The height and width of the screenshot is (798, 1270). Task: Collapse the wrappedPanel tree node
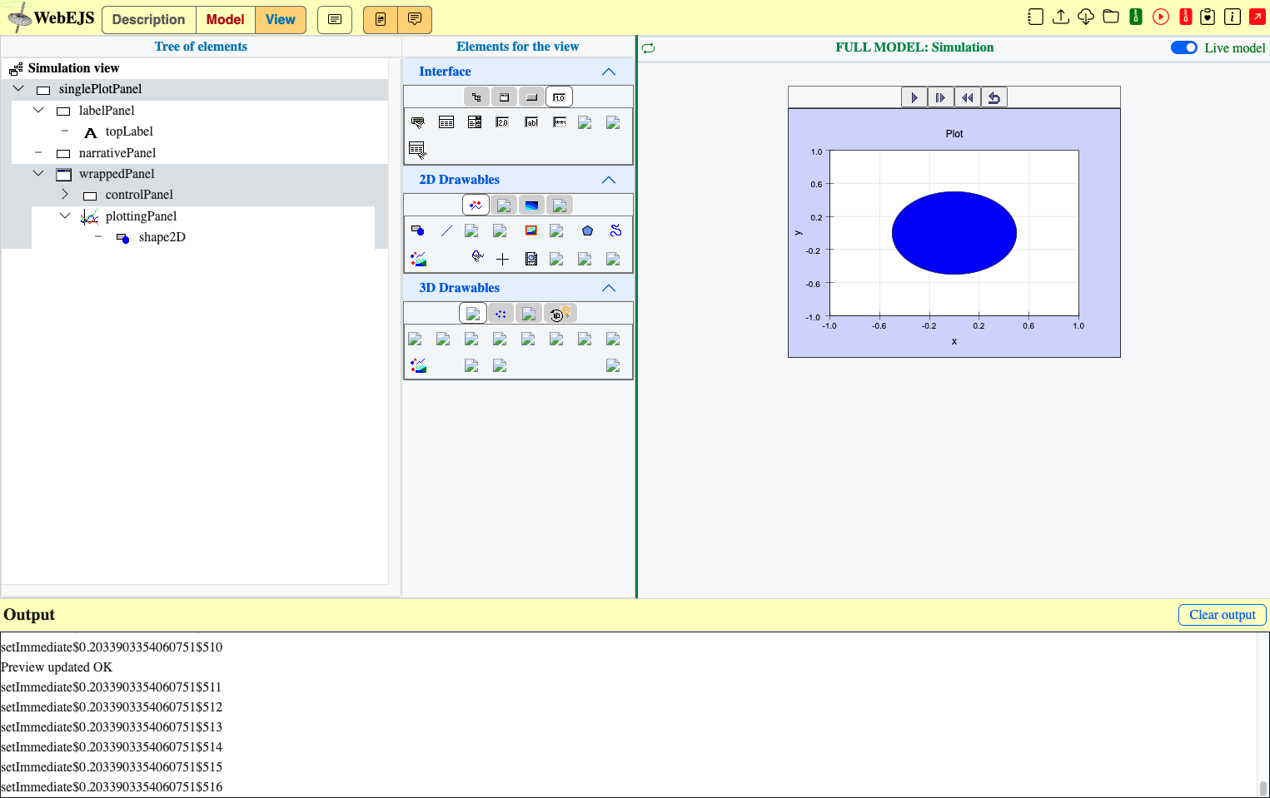coord(38,173)
